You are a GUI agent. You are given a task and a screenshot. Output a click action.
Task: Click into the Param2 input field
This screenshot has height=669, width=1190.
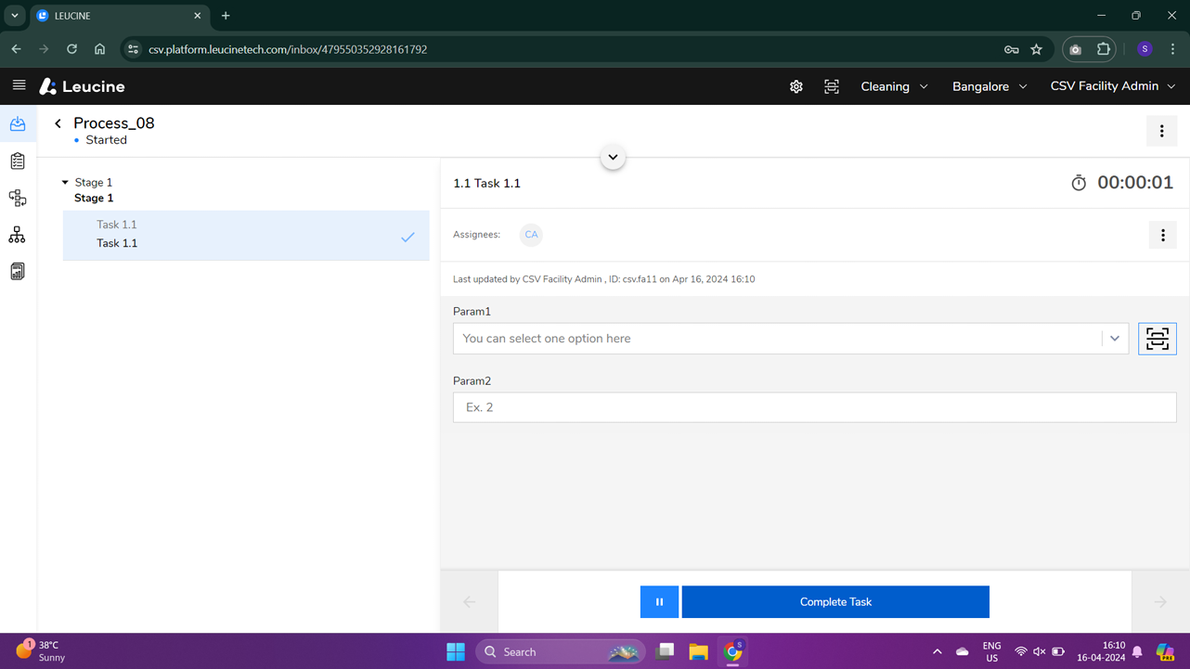(x=814, y=407)
